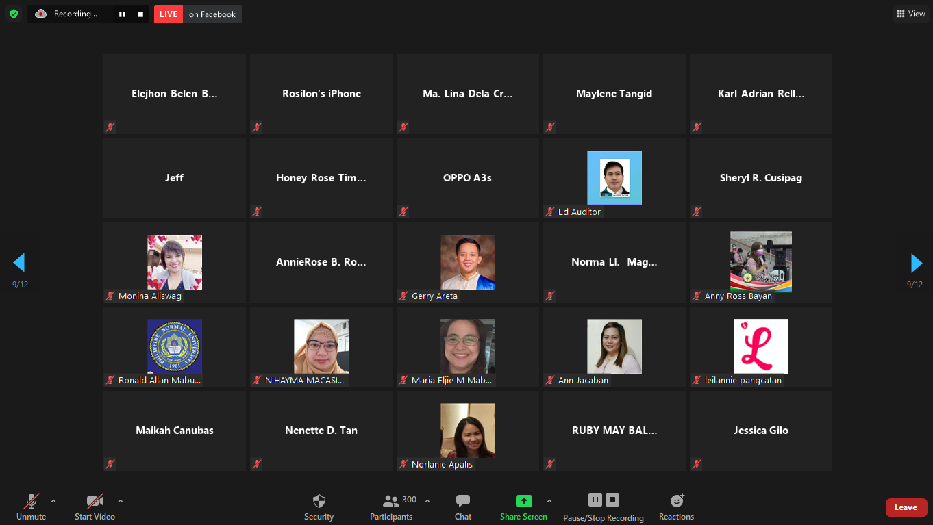Viewport: 933px width, 525px height.
Task: Leave the meeting
Action: [906, 507]
